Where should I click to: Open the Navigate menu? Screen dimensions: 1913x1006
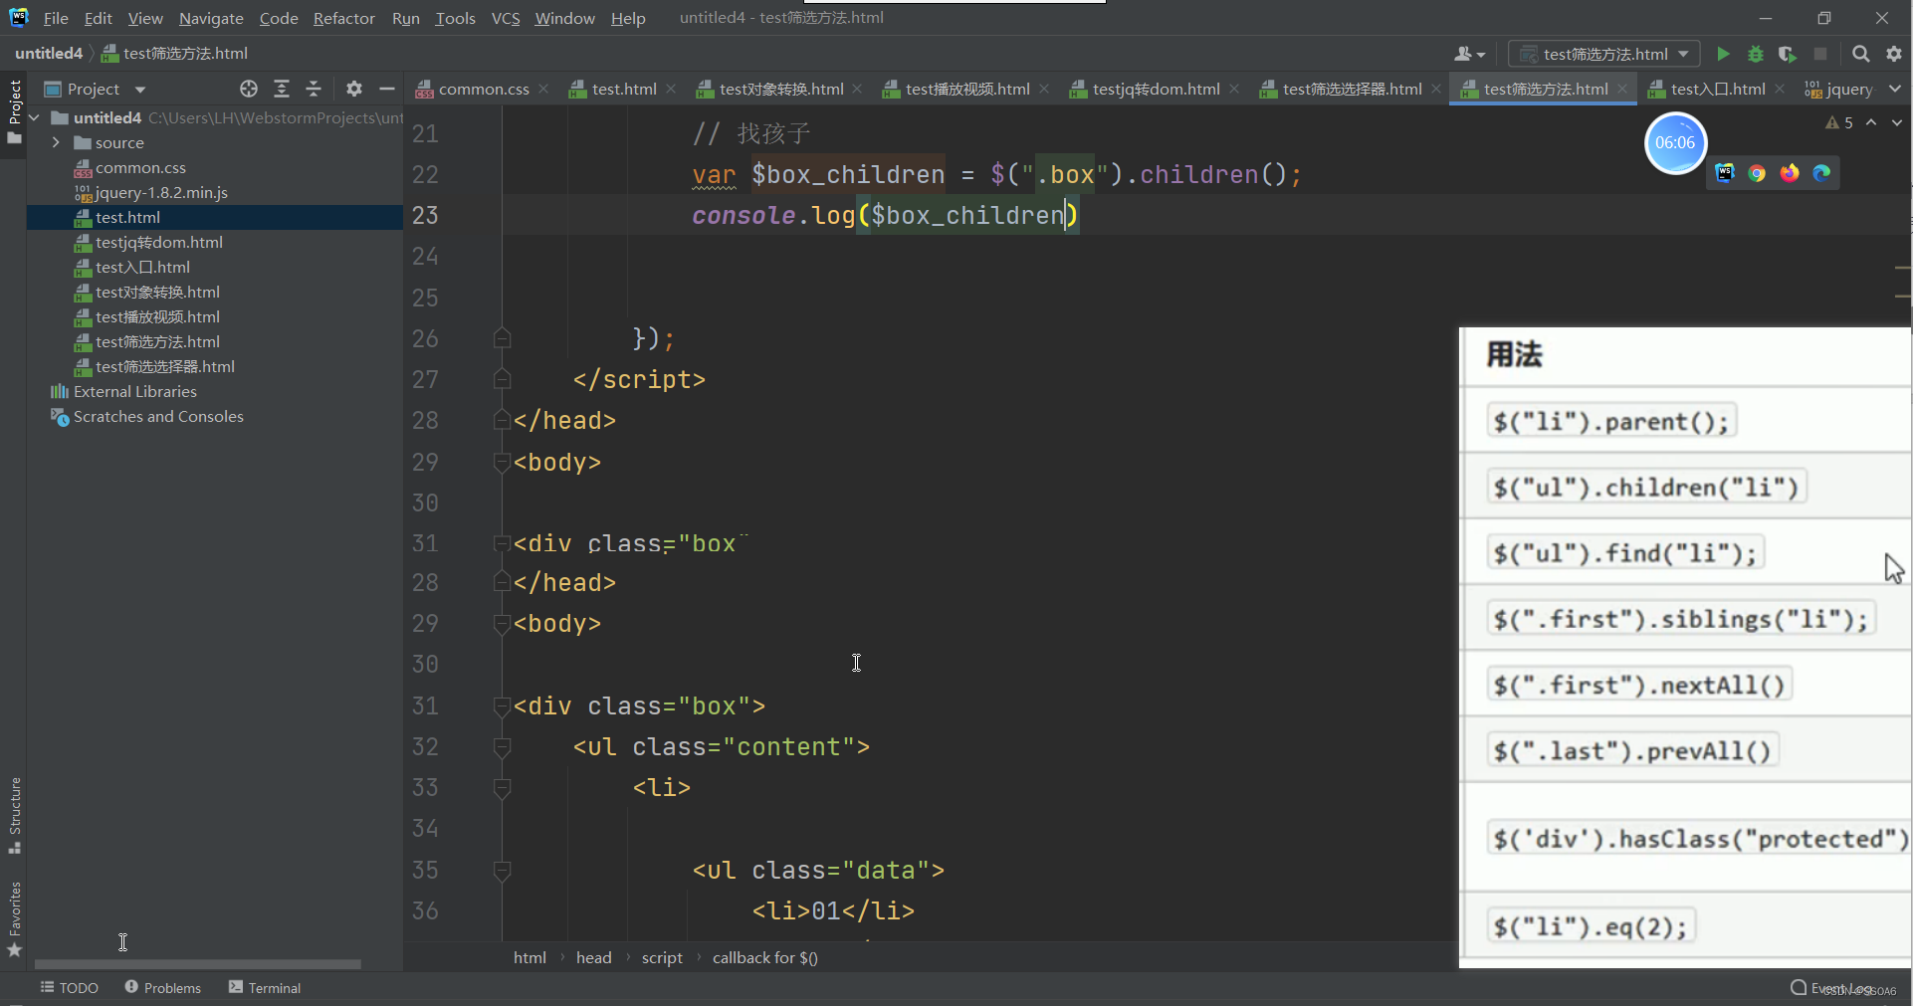tap(211, 18)
